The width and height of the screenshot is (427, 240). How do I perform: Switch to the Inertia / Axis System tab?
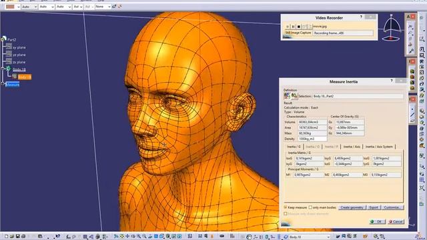point(379,147)
